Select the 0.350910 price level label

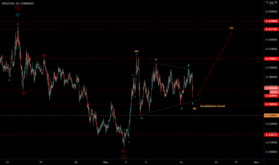click(271, 104)
